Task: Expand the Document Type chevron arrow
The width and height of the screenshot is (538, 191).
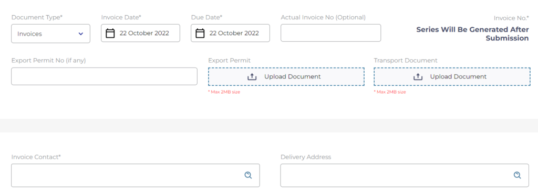Action: pos(80,34)
